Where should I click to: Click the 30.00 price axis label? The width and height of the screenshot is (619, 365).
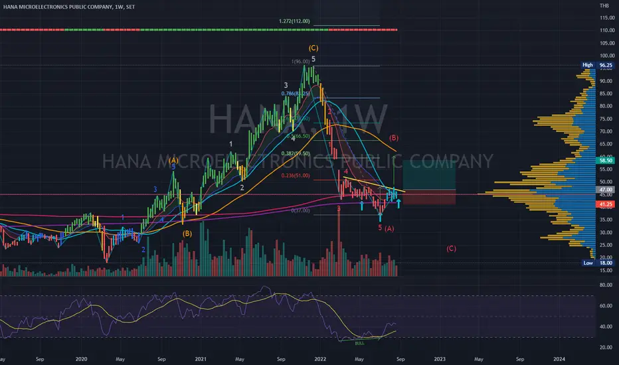click(607, 232)
